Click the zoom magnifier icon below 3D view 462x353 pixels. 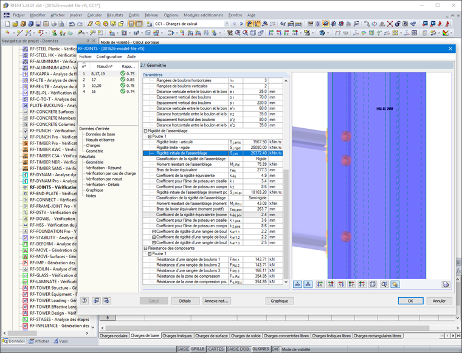pos(384,284)
